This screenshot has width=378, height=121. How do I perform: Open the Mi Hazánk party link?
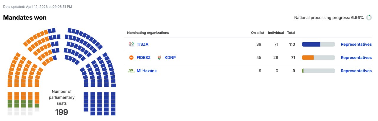point(147,71)
